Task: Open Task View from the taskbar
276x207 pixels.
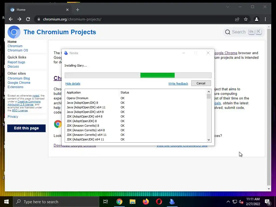Action: (x=106, y=202)
